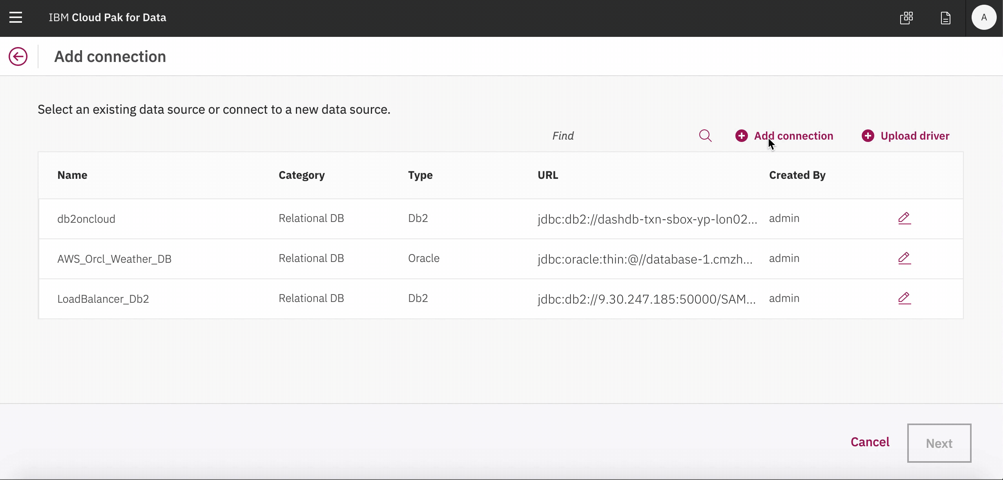Select the AWS_Orcl_Weather_DB row
The height and width of the screenshot is (480, 1003).
tap(114, 259)
